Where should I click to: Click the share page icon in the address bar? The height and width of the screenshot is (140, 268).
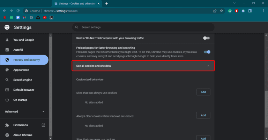[x=215, y=11]
